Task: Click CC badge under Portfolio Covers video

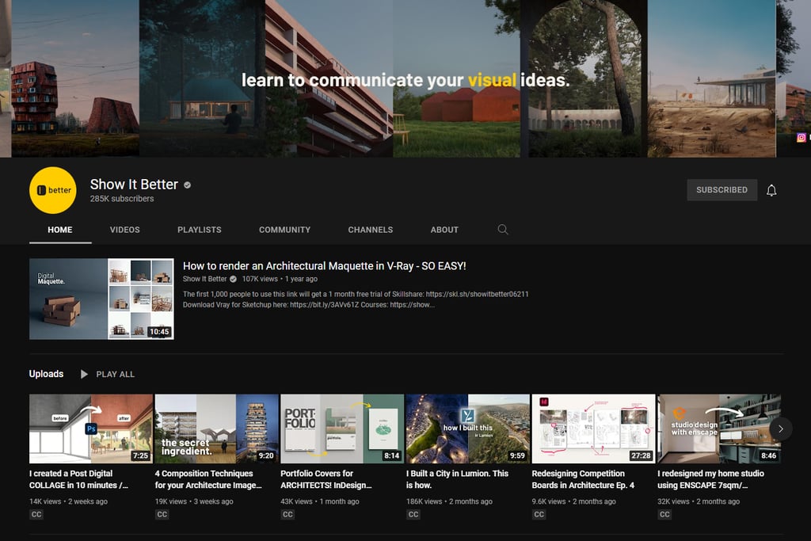Action: [287, 514]
